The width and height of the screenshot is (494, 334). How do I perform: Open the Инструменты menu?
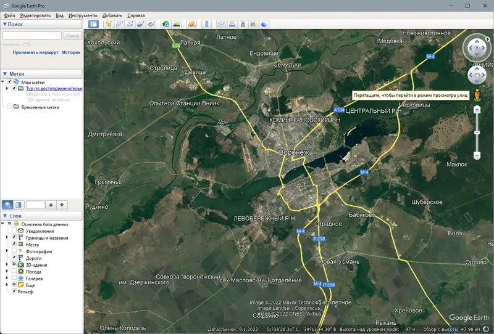point(83,15)
